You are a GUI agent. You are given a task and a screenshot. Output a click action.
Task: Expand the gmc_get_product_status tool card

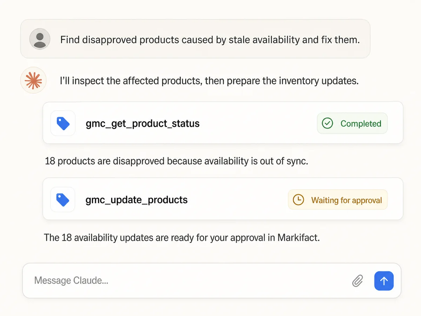pyautogui.click(x=223, y=123)
